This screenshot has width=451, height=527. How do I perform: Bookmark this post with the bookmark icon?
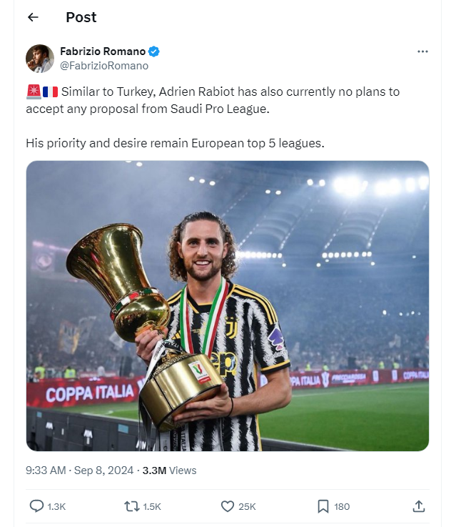323,506
